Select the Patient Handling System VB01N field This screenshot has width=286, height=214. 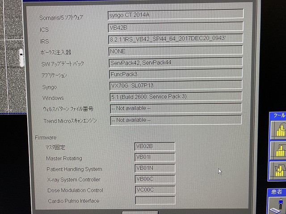click(155, 168)
